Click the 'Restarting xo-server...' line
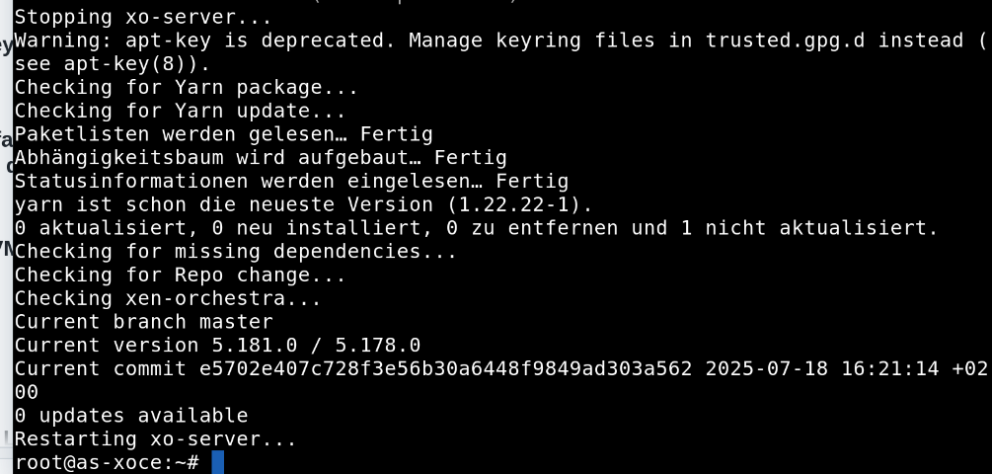The height and width of the screenshot is (474, 992). coord(155,438)
